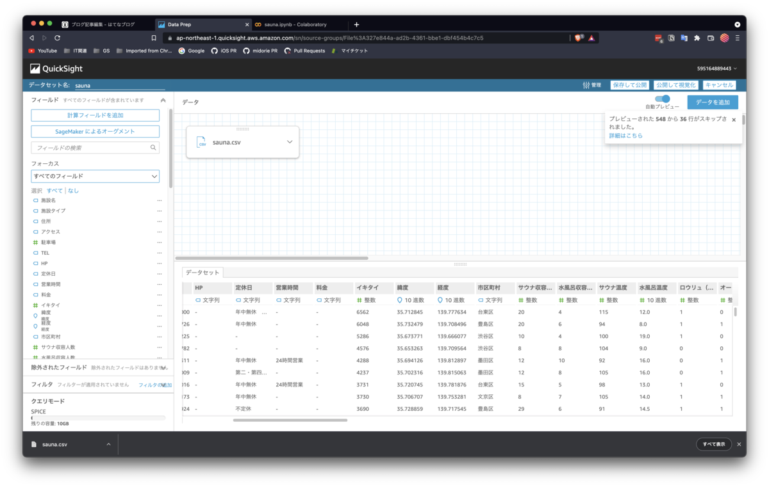Open sauna.csv download options chevron
Viewport: 769px width, 487px height.
tap(108, 444)
